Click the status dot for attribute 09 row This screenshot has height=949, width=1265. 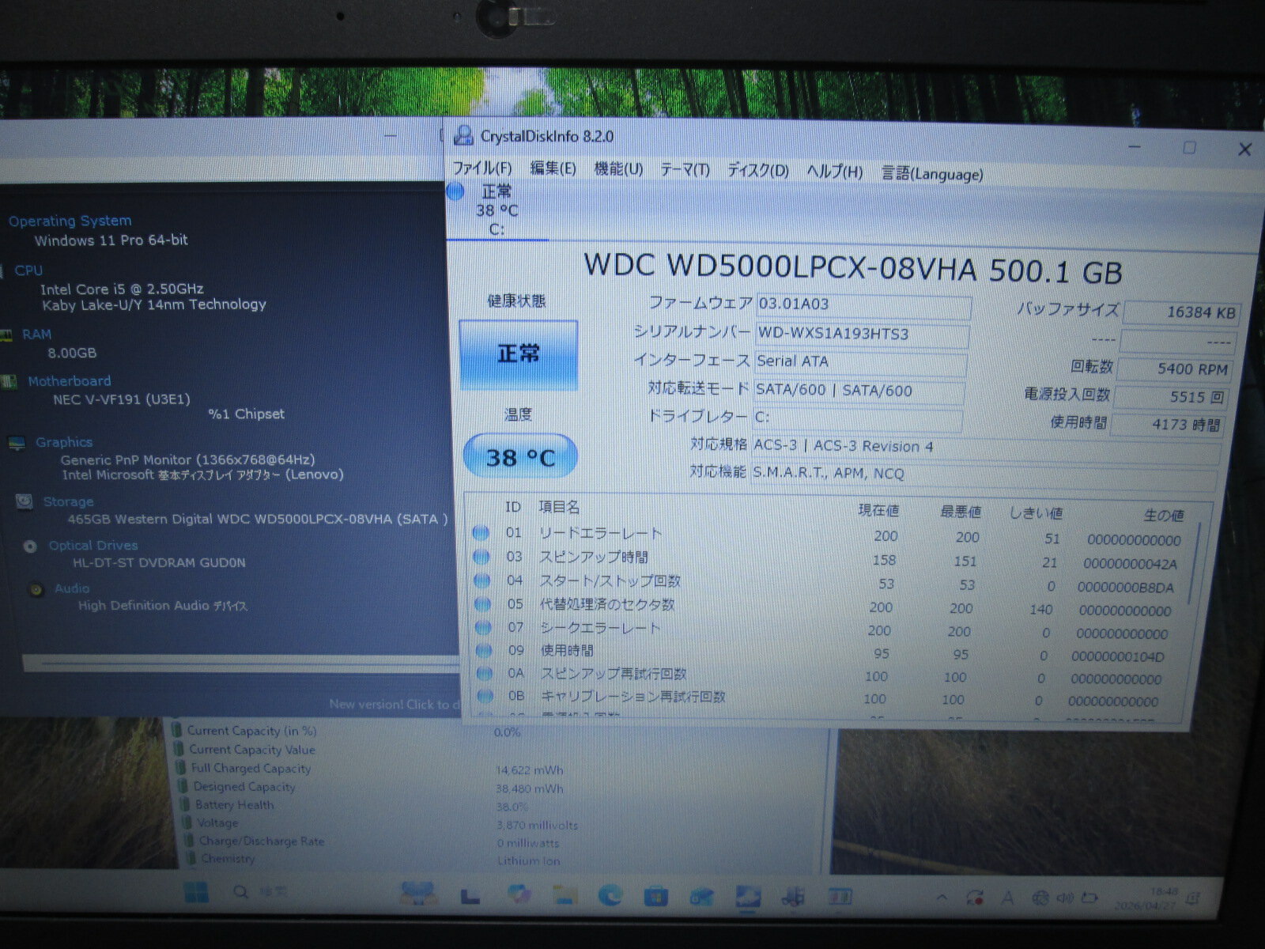484,651
